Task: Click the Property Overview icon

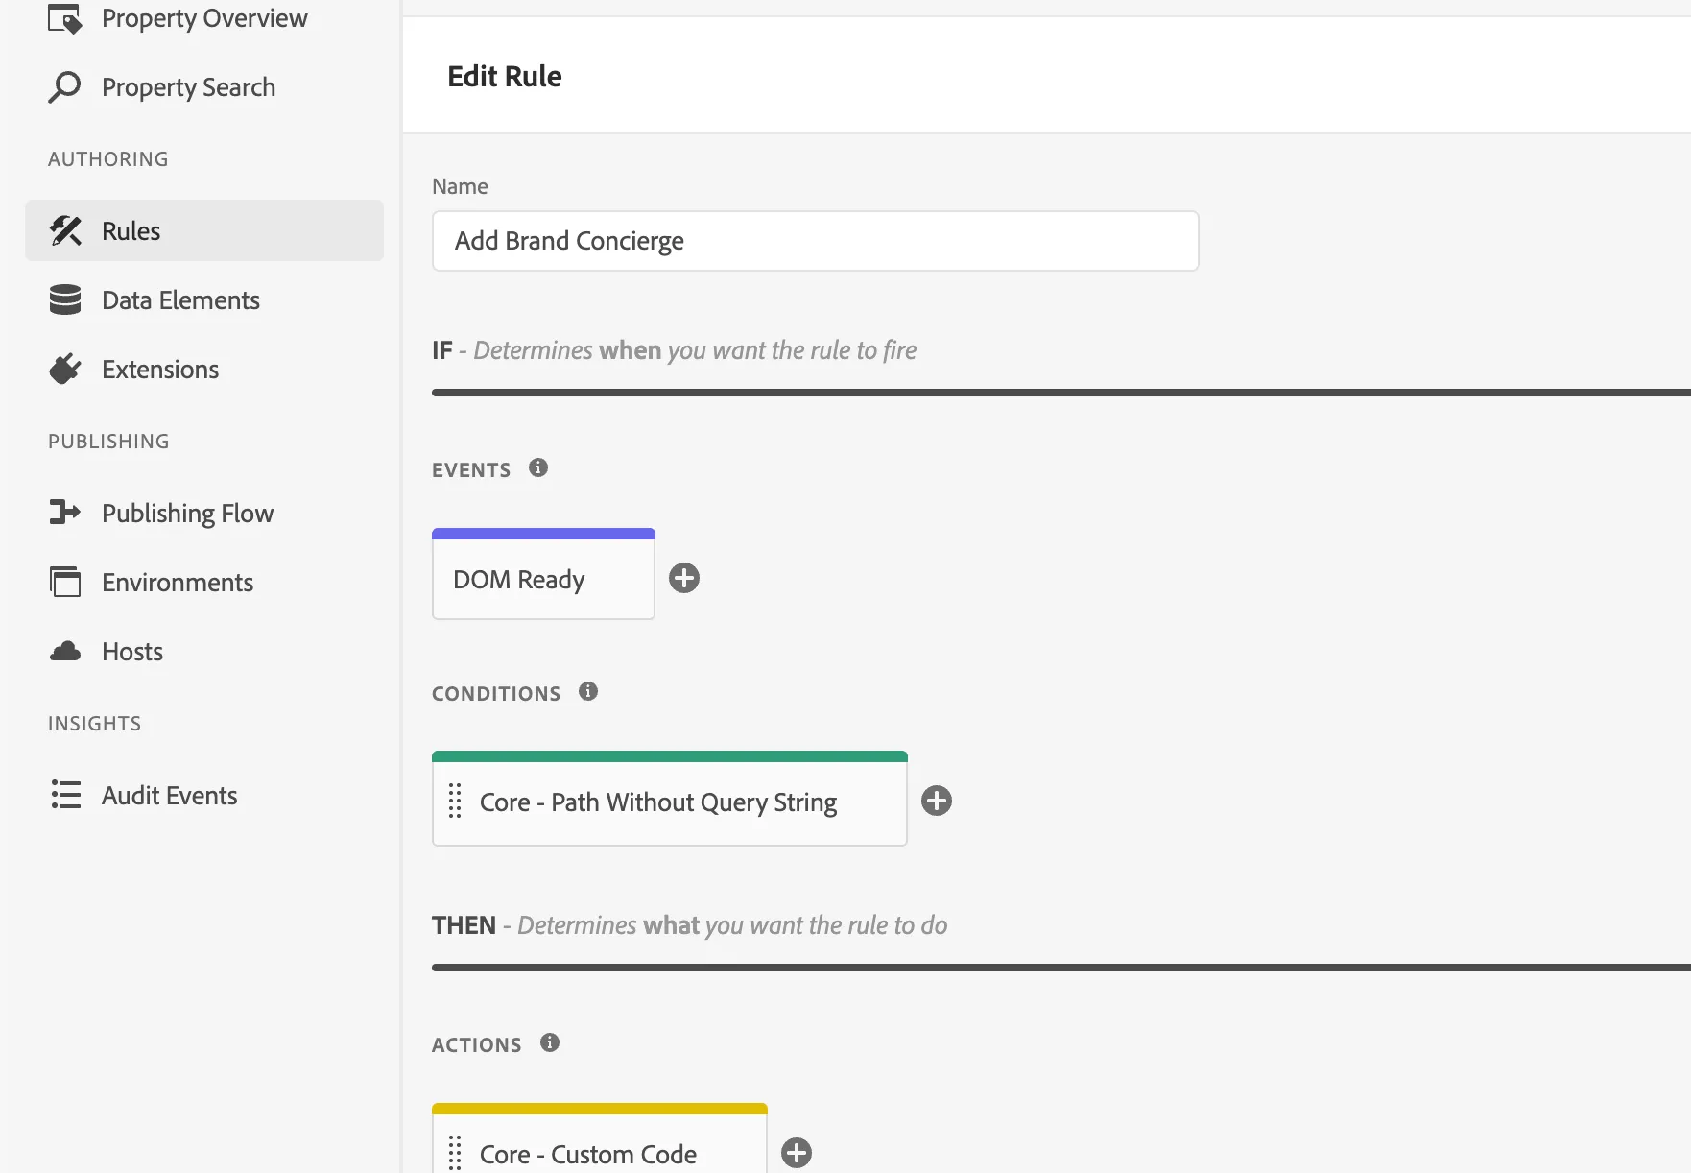Action: (x=64, y=18)
